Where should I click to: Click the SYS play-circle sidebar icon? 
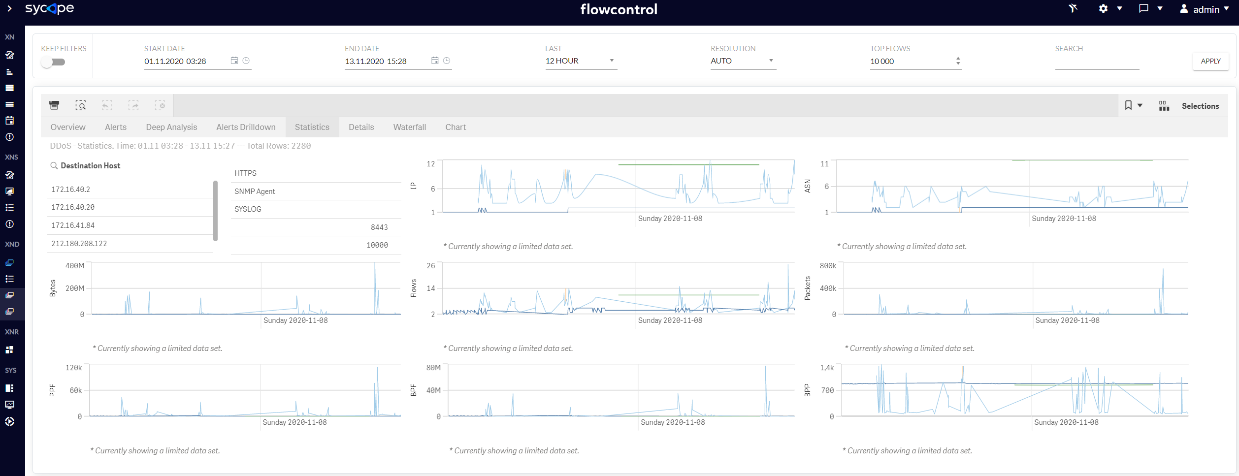pyautogui.click(x=9, y=421)
